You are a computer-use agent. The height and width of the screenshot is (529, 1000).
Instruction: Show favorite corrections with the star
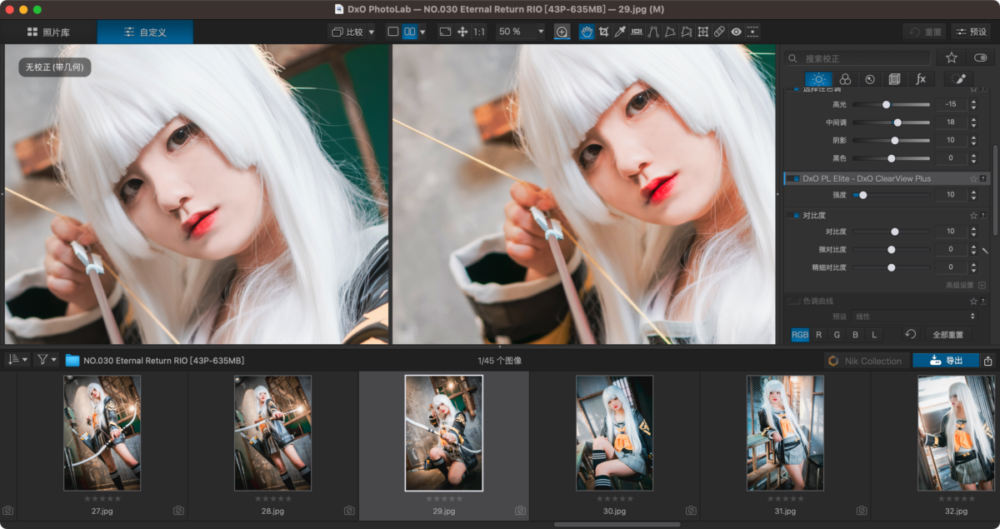click(x=951, y=57)
